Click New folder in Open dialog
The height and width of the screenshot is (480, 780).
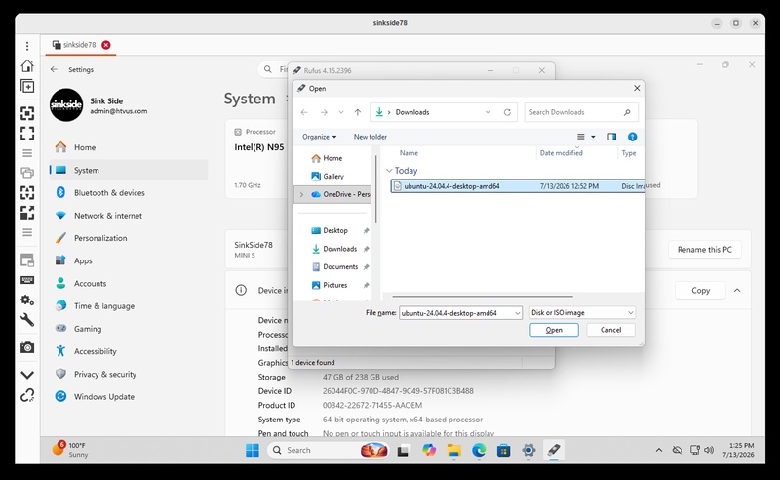370,137
